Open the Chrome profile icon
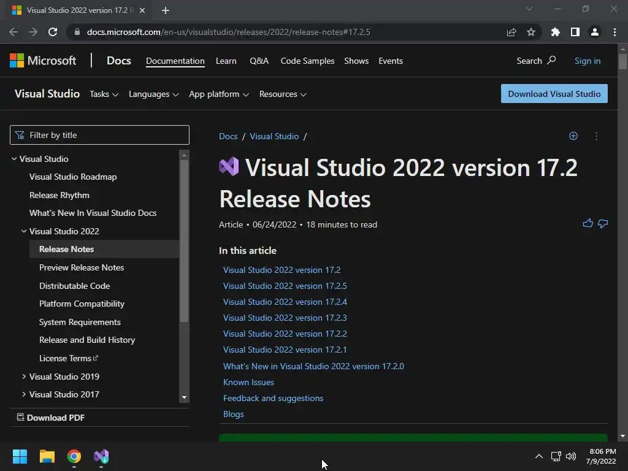The width and height of the screenshot is (628, 471). point(595,32)
